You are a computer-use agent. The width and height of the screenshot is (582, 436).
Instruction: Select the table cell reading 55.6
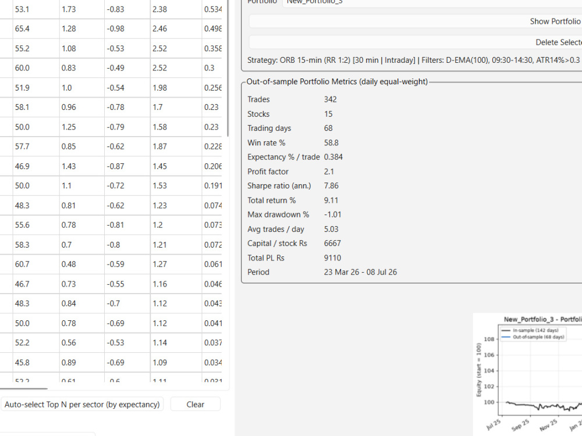tap(36, 225)
